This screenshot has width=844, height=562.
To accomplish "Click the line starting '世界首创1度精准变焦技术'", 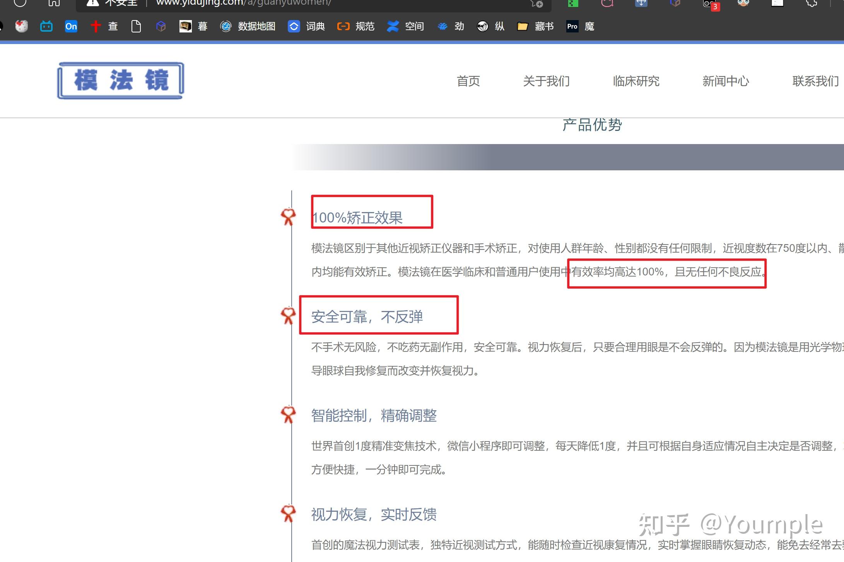I will point(577,446).
